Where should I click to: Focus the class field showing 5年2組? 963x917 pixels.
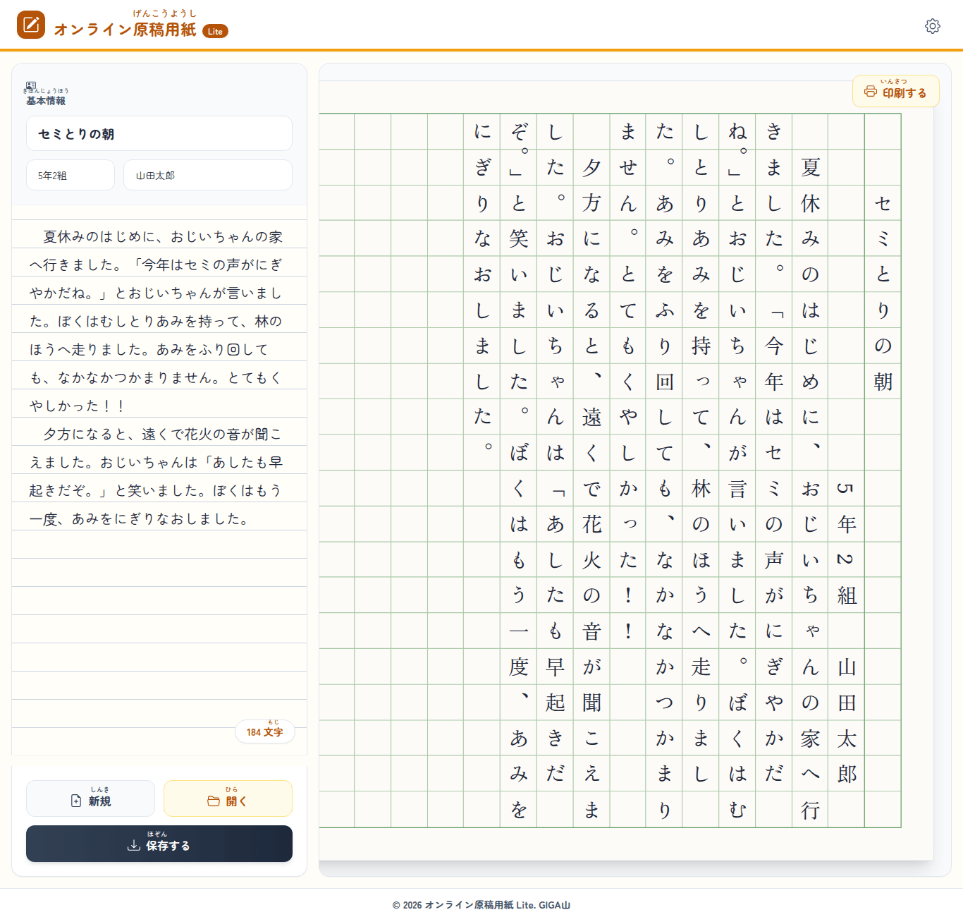click(x=70, y=175)
